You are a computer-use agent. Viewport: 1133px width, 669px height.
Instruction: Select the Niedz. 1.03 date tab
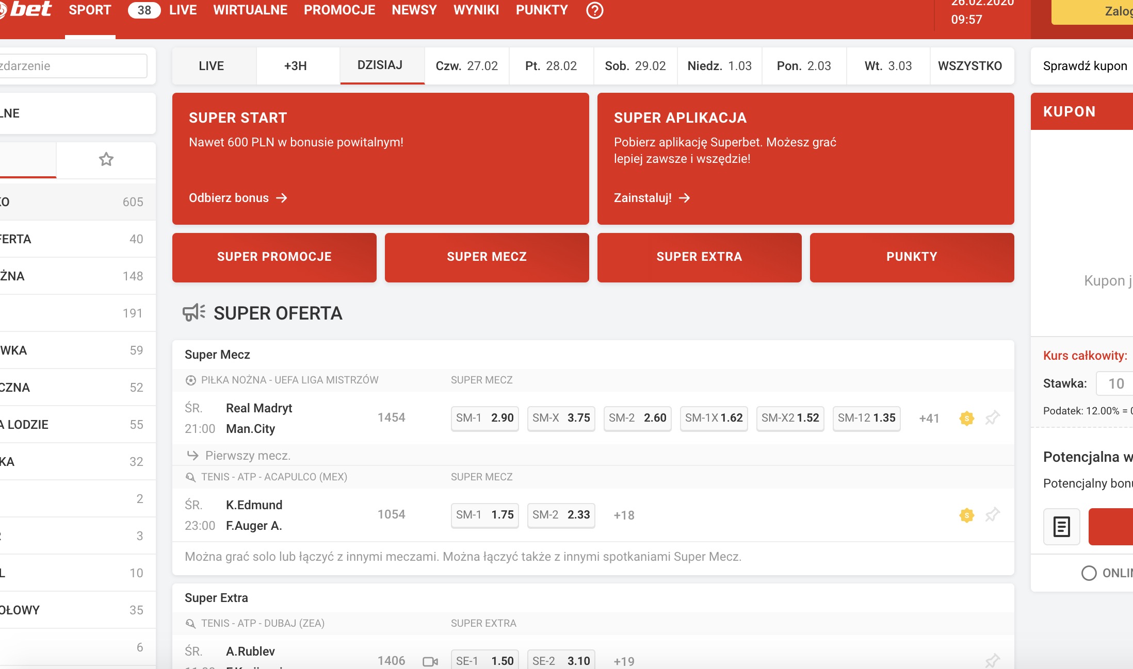tap(720, 66)
